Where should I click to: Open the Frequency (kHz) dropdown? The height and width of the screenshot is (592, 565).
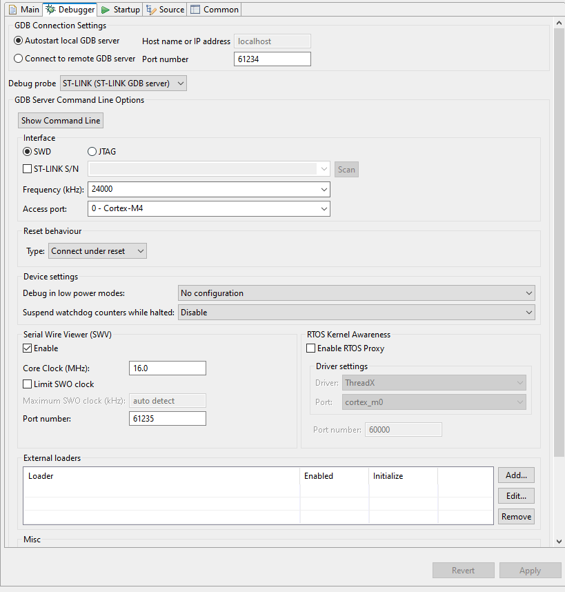tap(209, 189)
